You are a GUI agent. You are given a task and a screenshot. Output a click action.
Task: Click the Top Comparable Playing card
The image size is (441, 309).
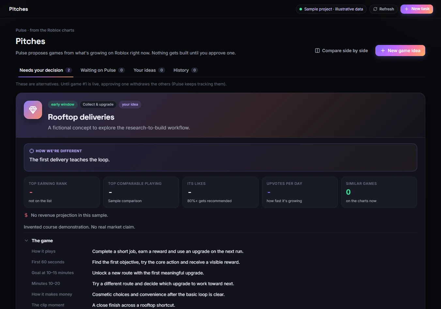pos(141,192)
